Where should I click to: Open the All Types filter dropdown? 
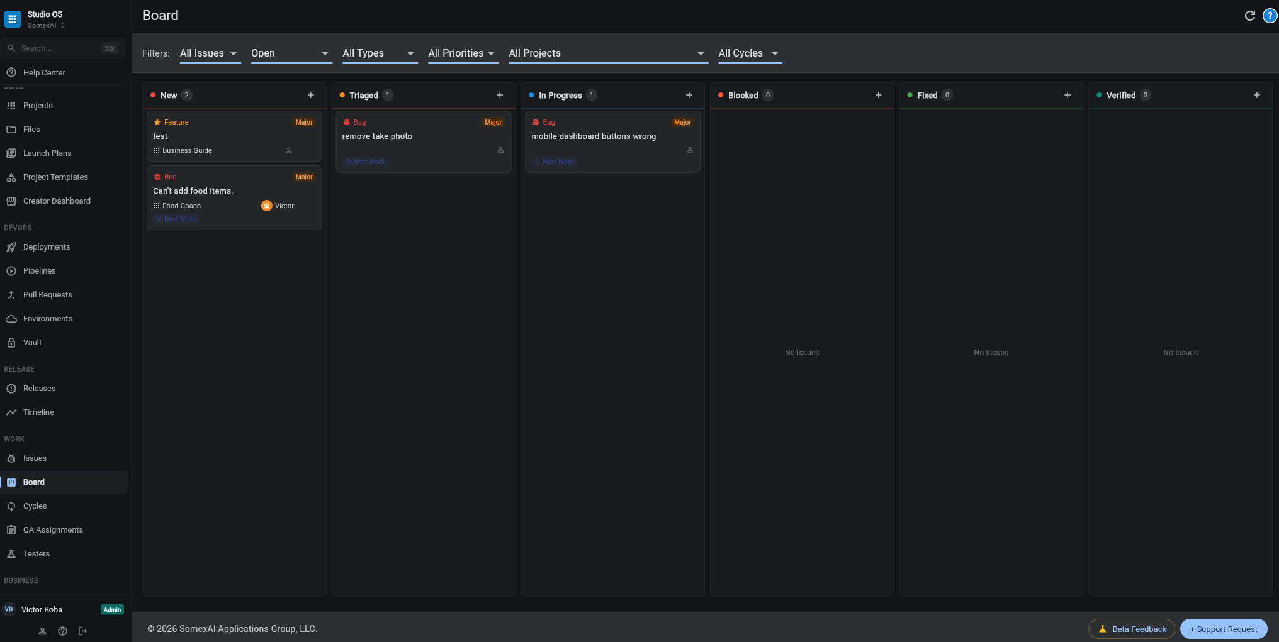tap(378, 53)
